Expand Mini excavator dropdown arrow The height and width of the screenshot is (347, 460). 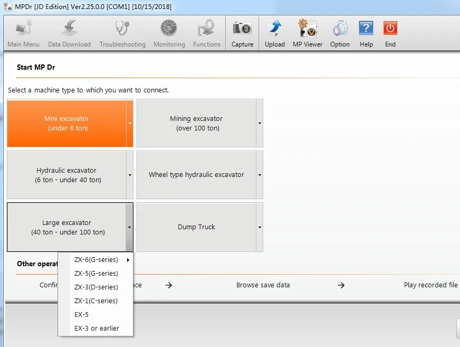[130, 123]
